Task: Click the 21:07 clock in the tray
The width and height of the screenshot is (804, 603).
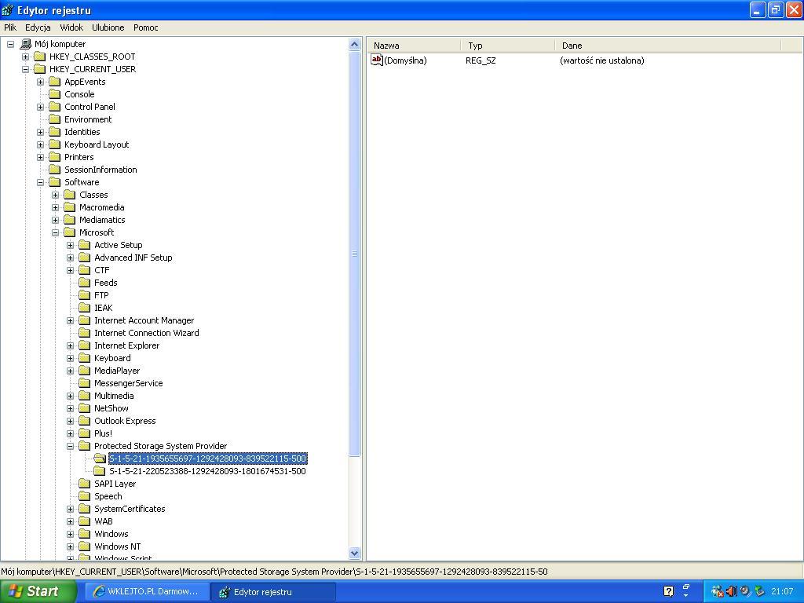Action: (782, 591)
